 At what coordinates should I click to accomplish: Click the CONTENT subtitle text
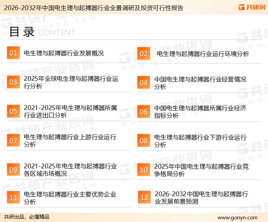[56, 32]
